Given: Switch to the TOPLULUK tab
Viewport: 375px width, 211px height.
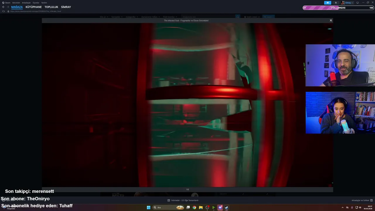Looking at the screenshot, I should [x=51, y=7].
